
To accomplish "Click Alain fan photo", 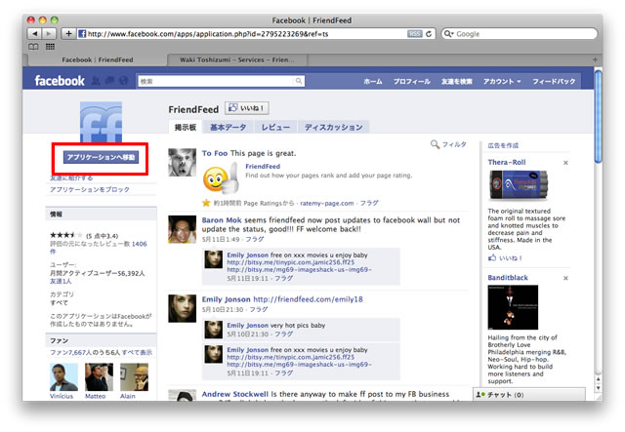I will [135, 376].
